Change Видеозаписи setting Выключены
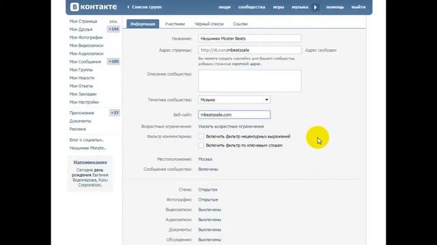 coord(210,210)
